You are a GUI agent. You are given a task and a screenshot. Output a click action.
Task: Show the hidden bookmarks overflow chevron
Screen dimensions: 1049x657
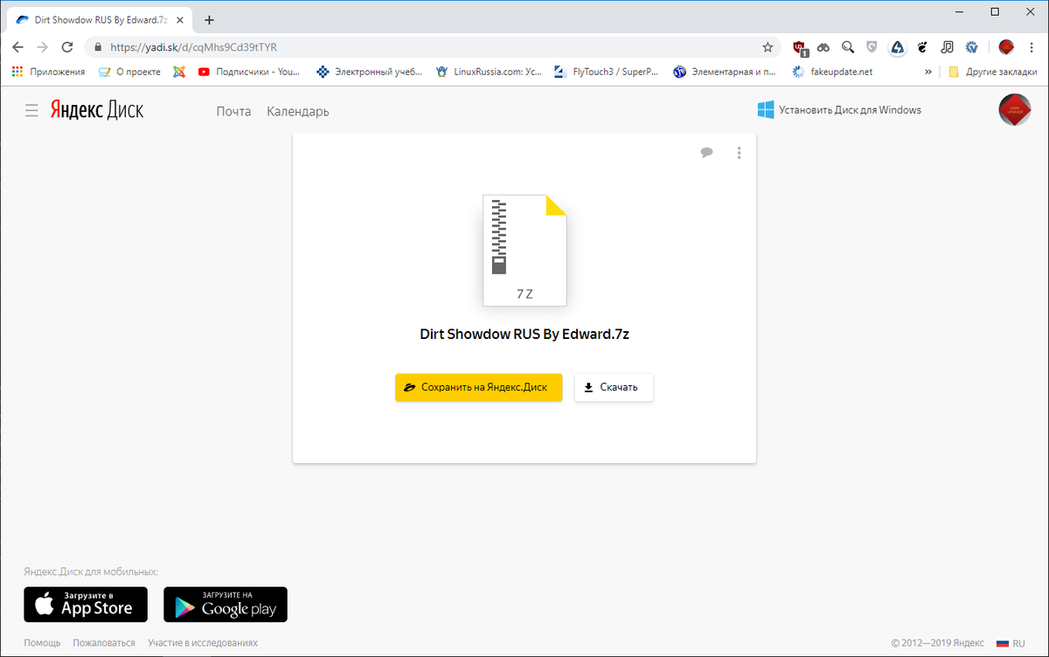click(x=927, y=72)
